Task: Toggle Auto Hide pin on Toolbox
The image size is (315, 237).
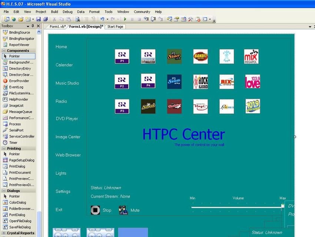Action: point(33,26)
